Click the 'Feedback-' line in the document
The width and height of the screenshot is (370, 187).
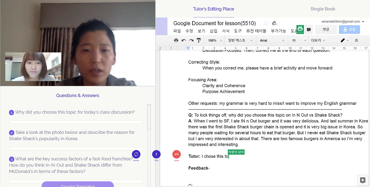point(199,168)
